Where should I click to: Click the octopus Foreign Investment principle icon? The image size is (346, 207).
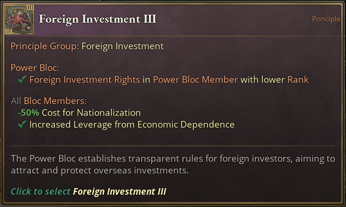tap(18, 20)
